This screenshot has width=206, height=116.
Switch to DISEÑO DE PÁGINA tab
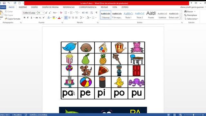50,7
